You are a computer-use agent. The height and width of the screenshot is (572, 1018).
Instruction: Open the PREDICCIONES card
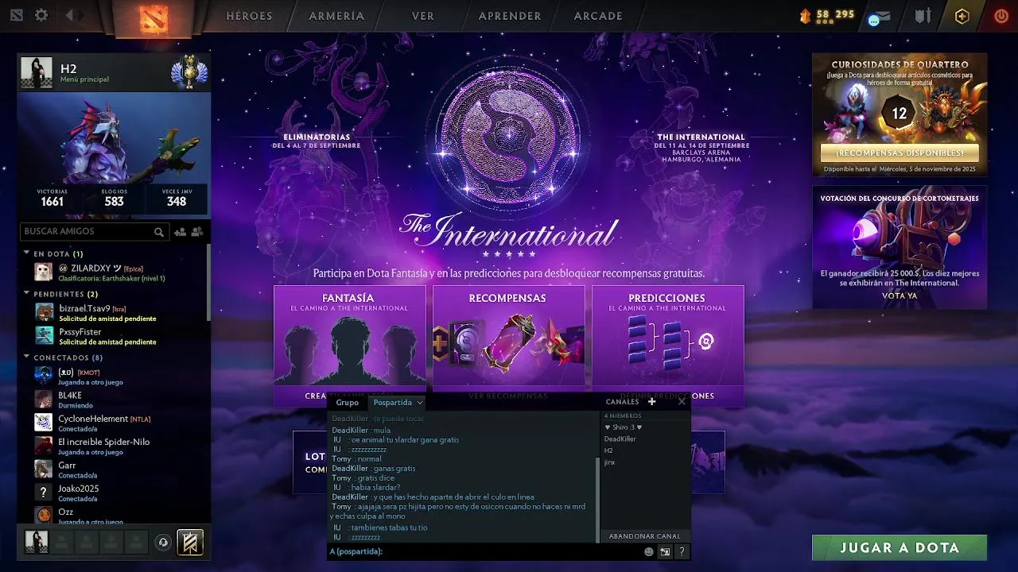(667, 346)
